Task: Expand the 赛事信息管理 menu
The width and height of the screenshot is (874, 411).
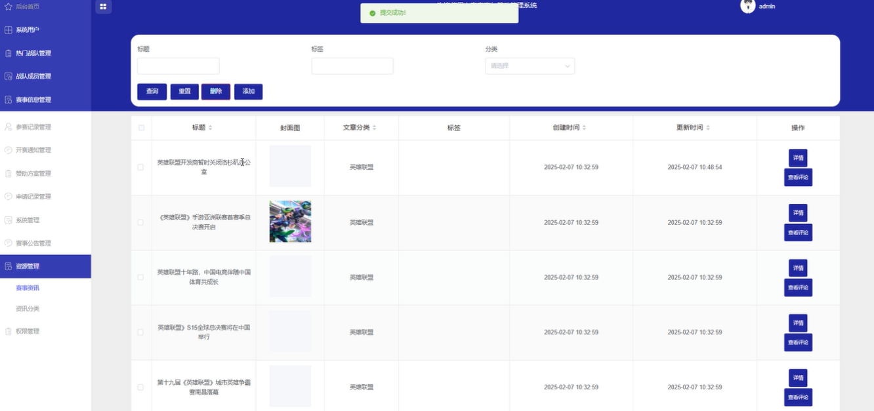Action: pos(45,100)
